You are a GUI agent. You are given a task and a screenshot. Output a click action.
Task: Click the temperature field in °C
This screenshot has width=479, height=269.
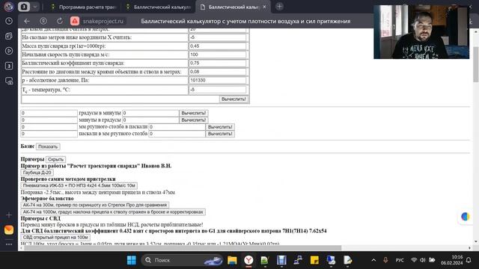pos(218,90)
